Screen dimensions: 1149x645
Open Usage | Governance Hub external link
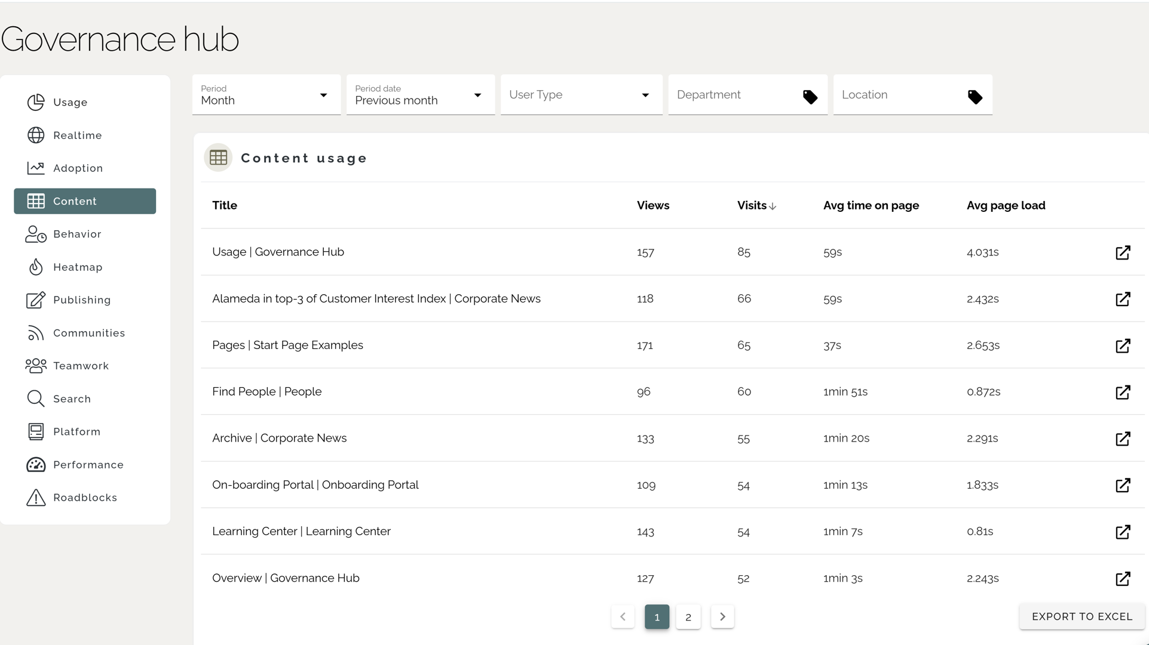pos(1123,252)
